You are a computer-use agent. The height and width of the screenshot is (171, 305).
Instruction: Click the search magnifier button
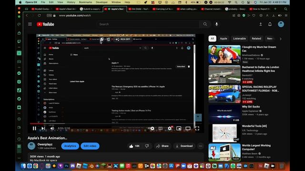[205, 24]
